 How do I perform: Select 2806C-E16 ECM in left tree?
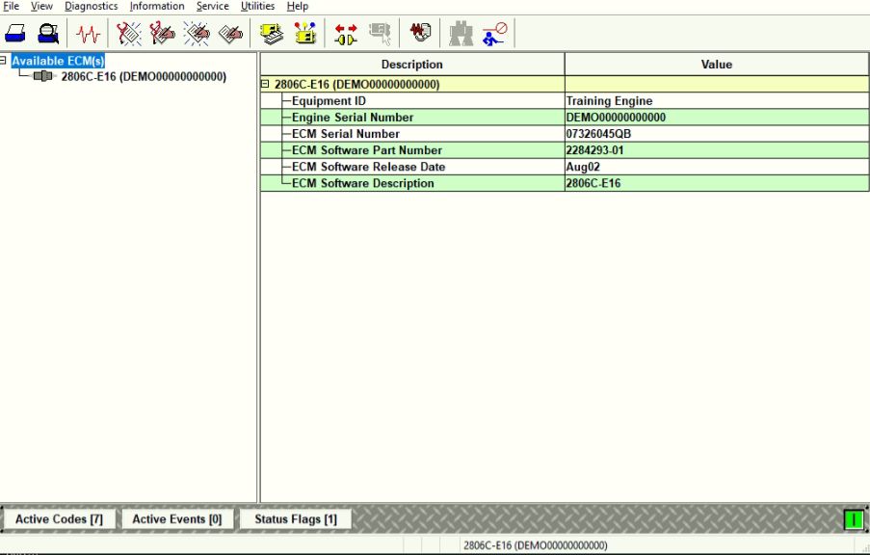point(143,77)
